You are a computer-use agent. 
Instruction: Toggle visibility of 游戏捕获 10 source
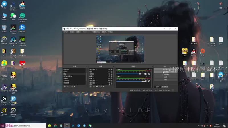[109, 81]
